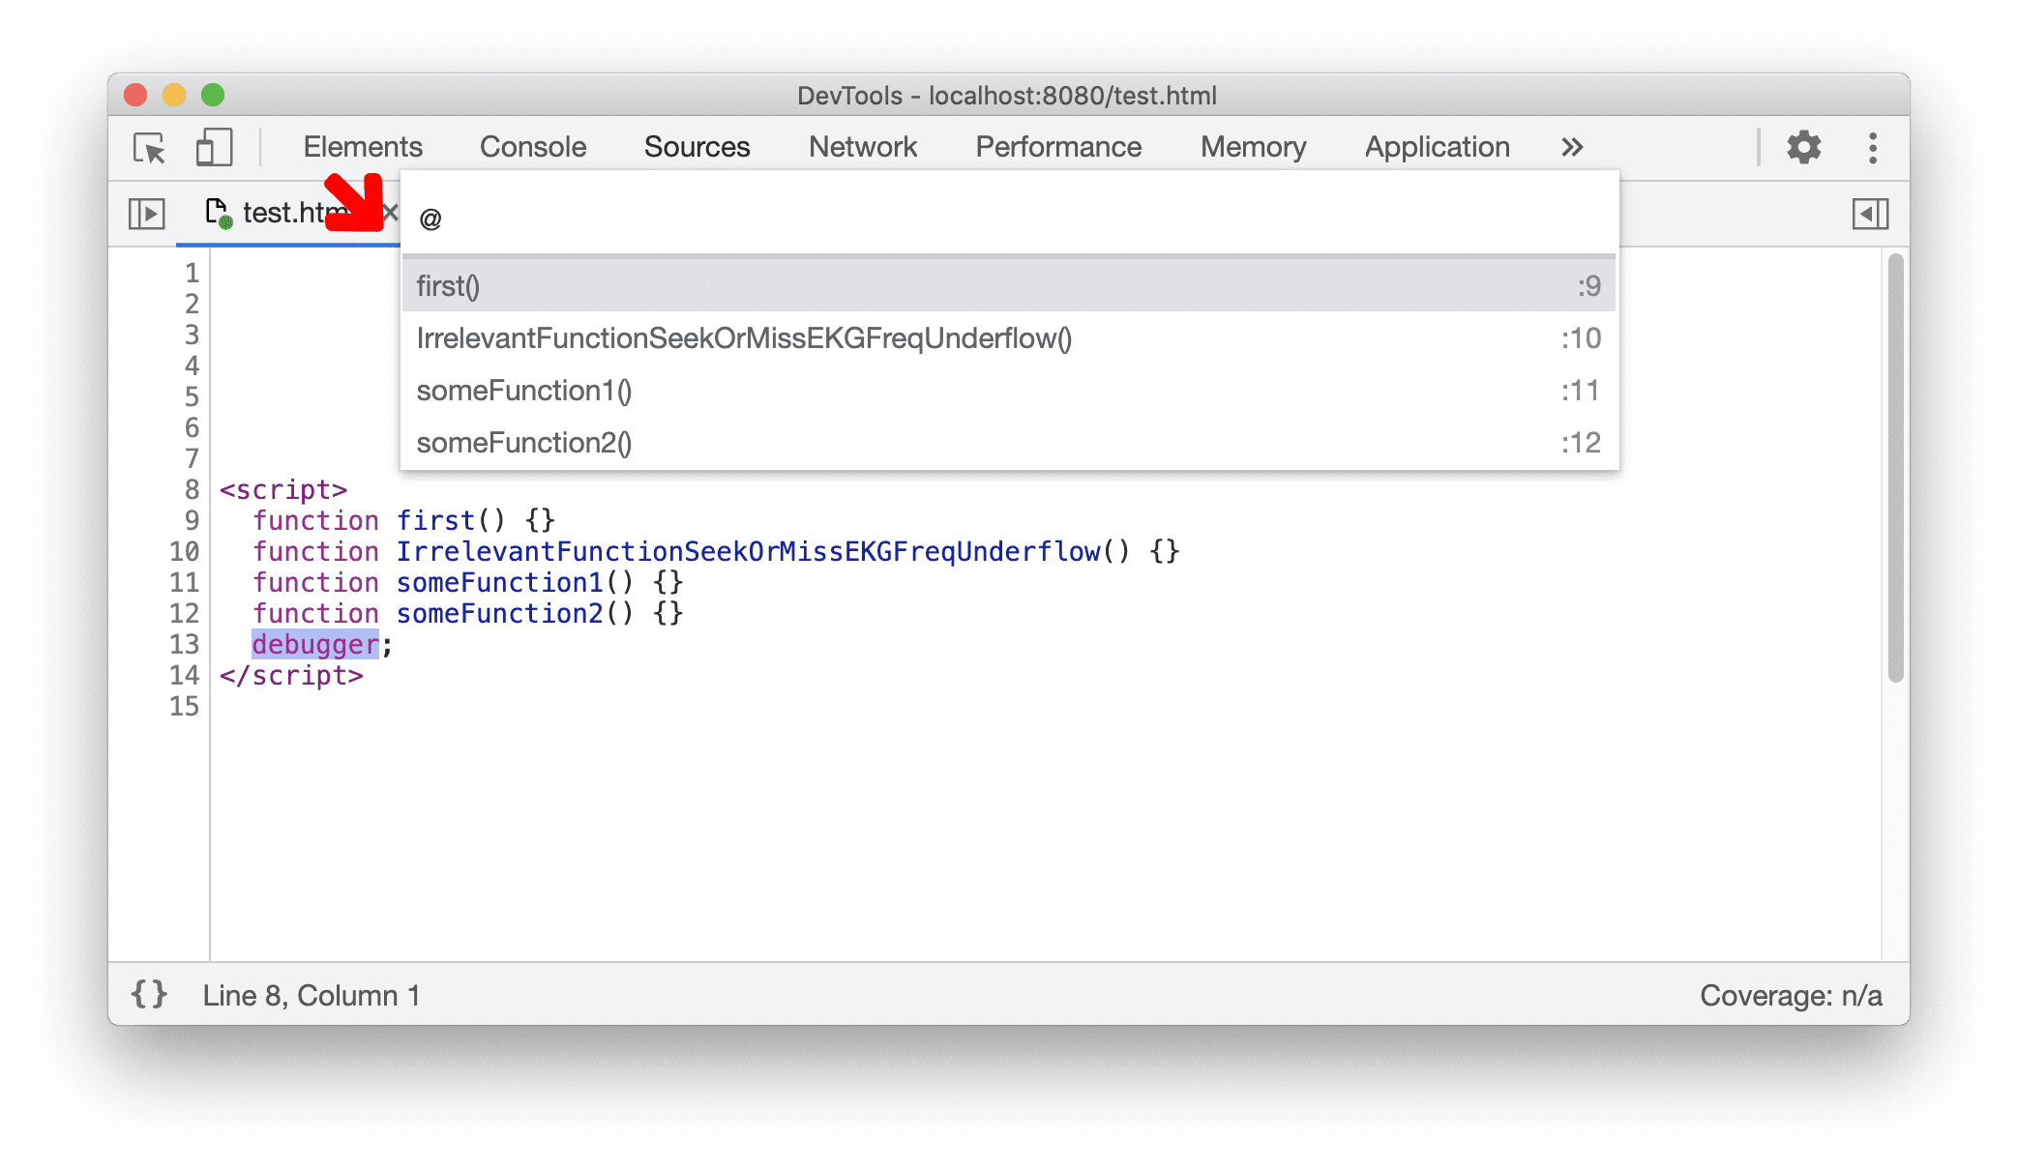This screenshot has width=2018, height=1168.
Task: Click the DevTools settings gear icon
Action: 1805,146
